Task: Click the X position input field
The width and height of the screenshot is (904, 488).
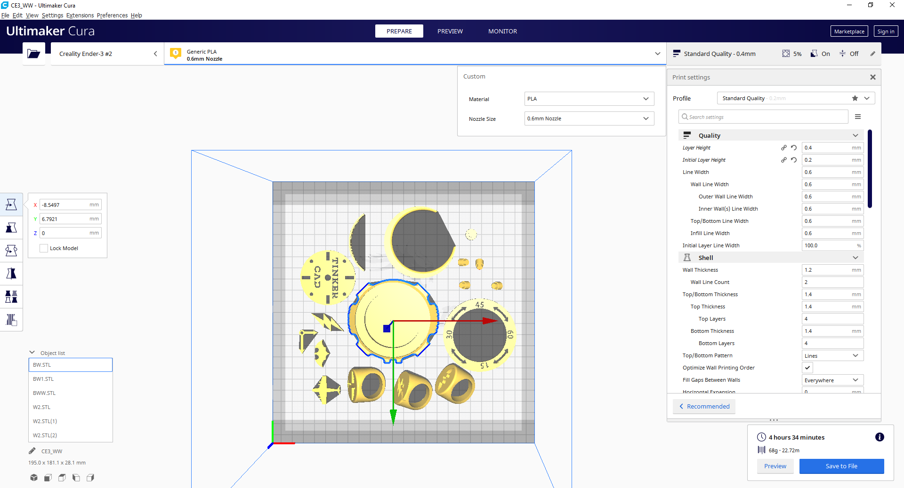Action: click(x=71, y=205)
